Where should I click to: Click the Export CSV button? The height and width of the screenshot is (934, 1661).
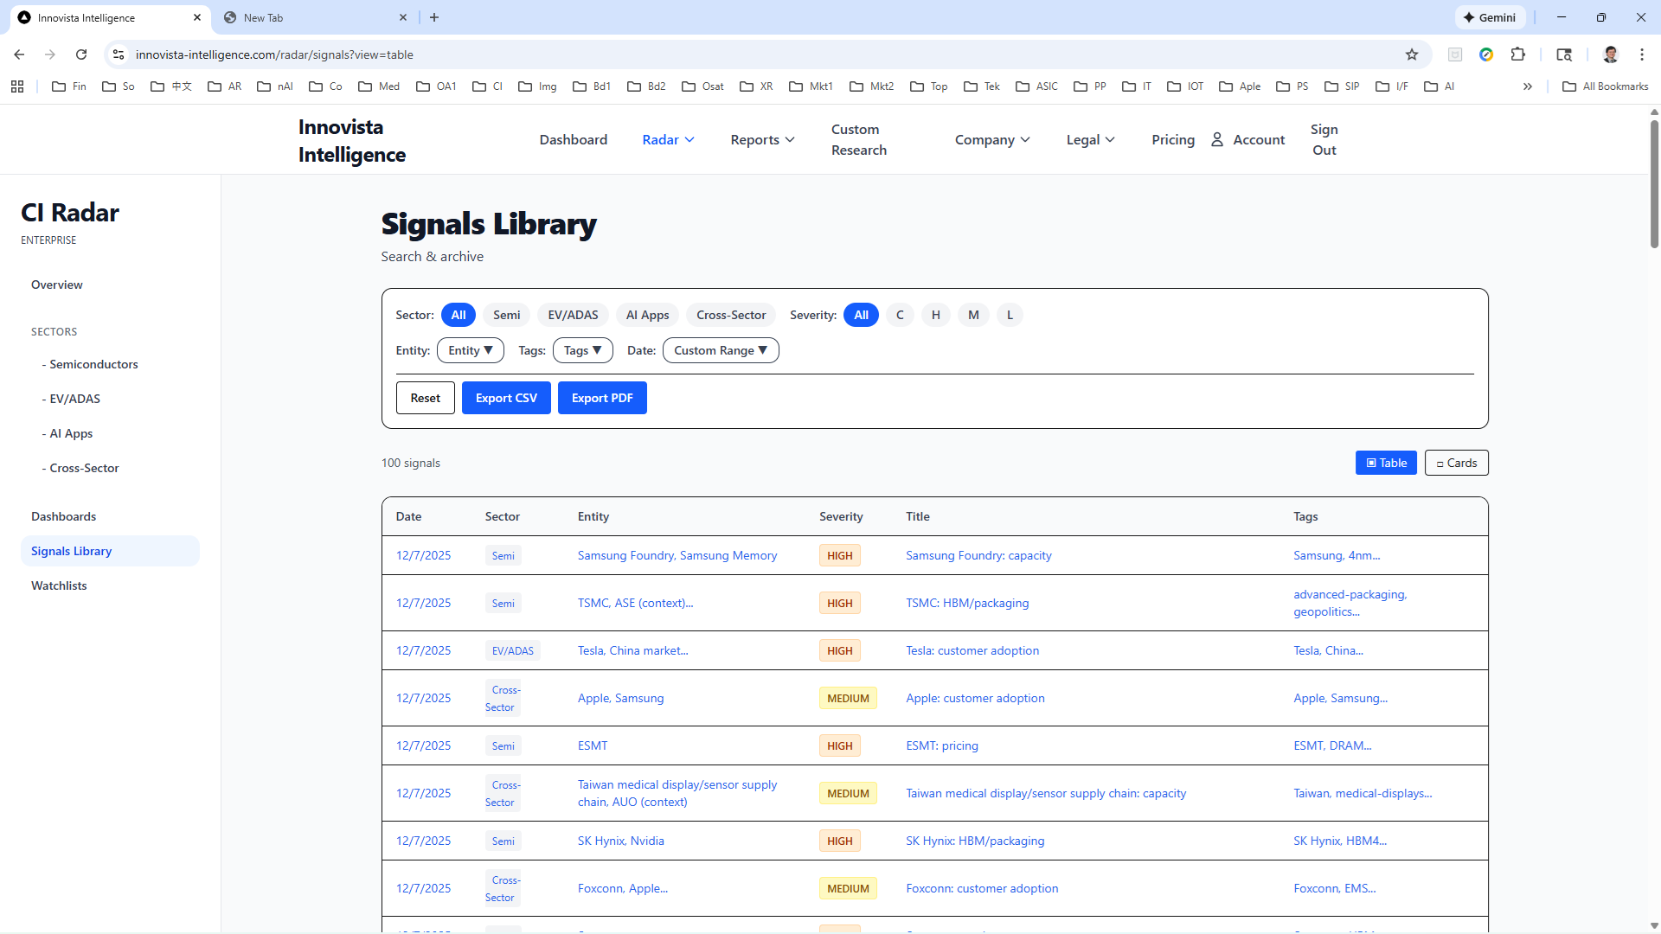[506, 398]
